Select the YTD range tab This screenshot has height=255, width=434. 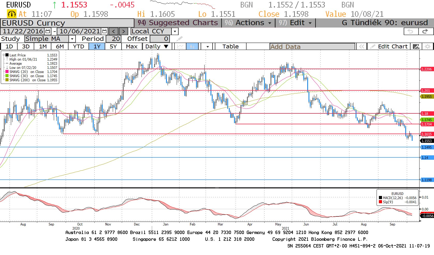79,47
